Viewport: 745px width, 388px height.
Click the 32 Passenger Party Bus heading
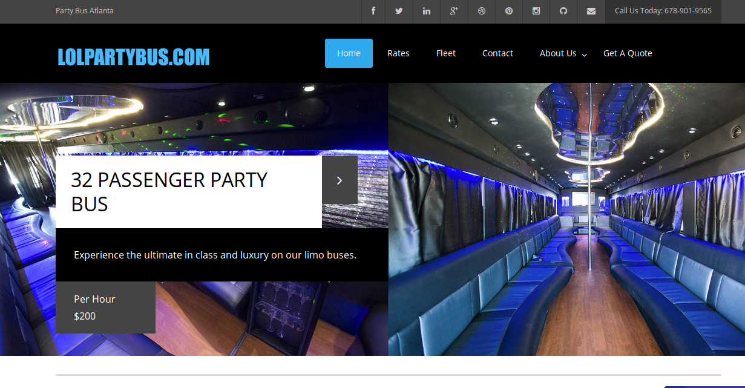coord(169,192)
